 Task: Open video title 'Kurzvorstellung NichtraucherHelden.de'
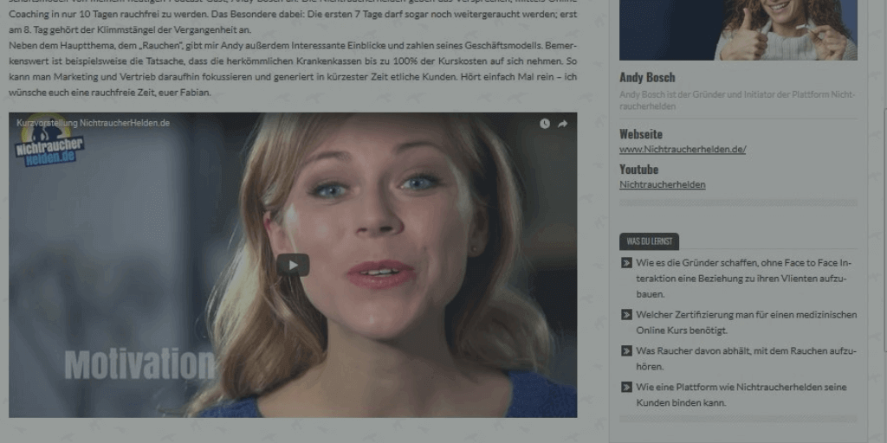pos(94,123)
